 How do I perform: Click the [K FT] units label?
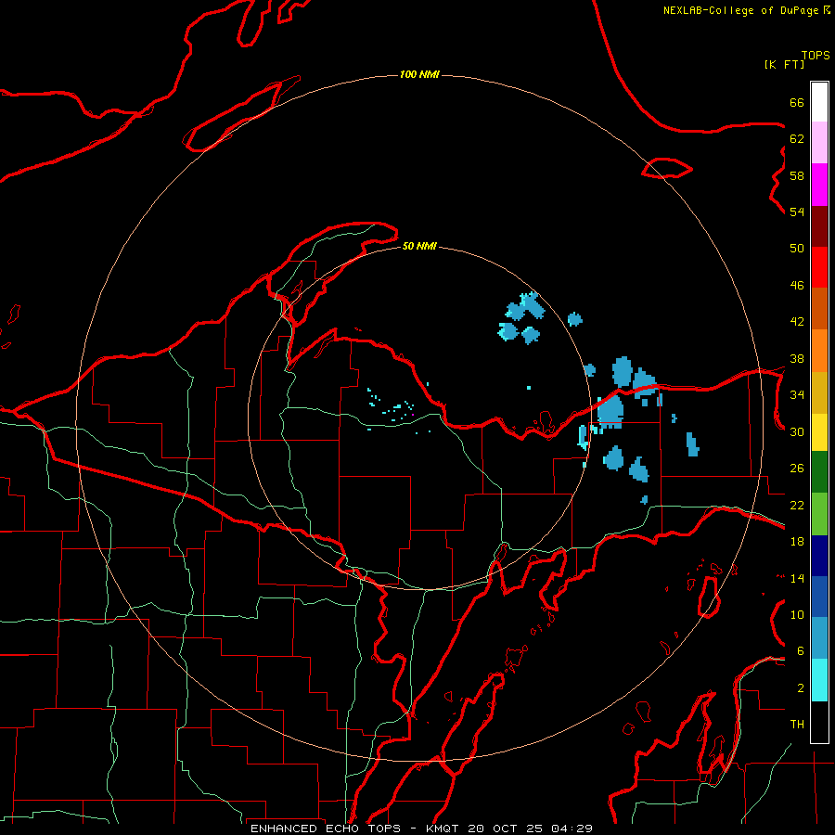(784, 65)
